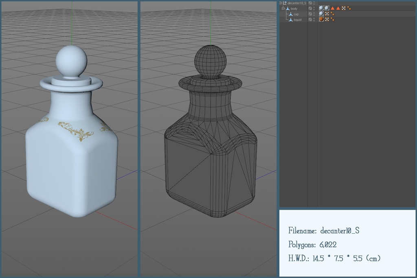Select the body object name

[x=294, y=9]
